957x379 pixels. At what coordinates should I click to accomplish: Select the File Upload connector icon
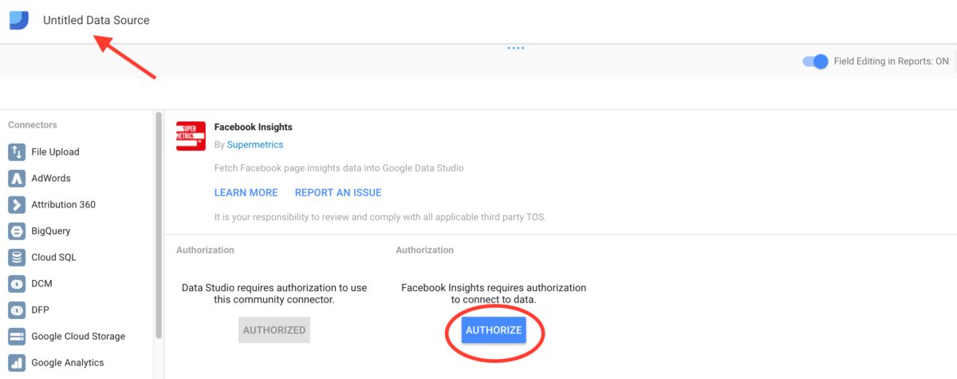18,152
